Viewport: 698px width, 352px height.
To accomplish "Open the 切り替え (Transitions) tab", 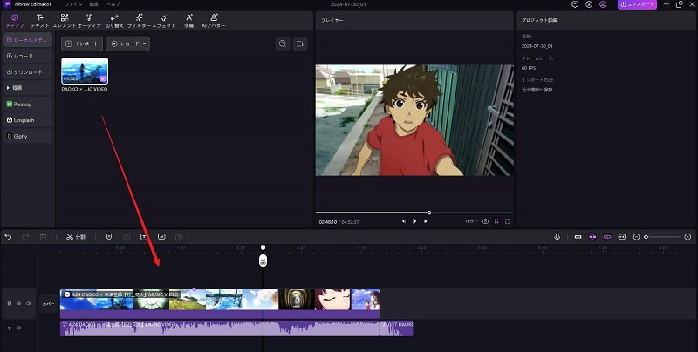I will (x=114, y=20).
